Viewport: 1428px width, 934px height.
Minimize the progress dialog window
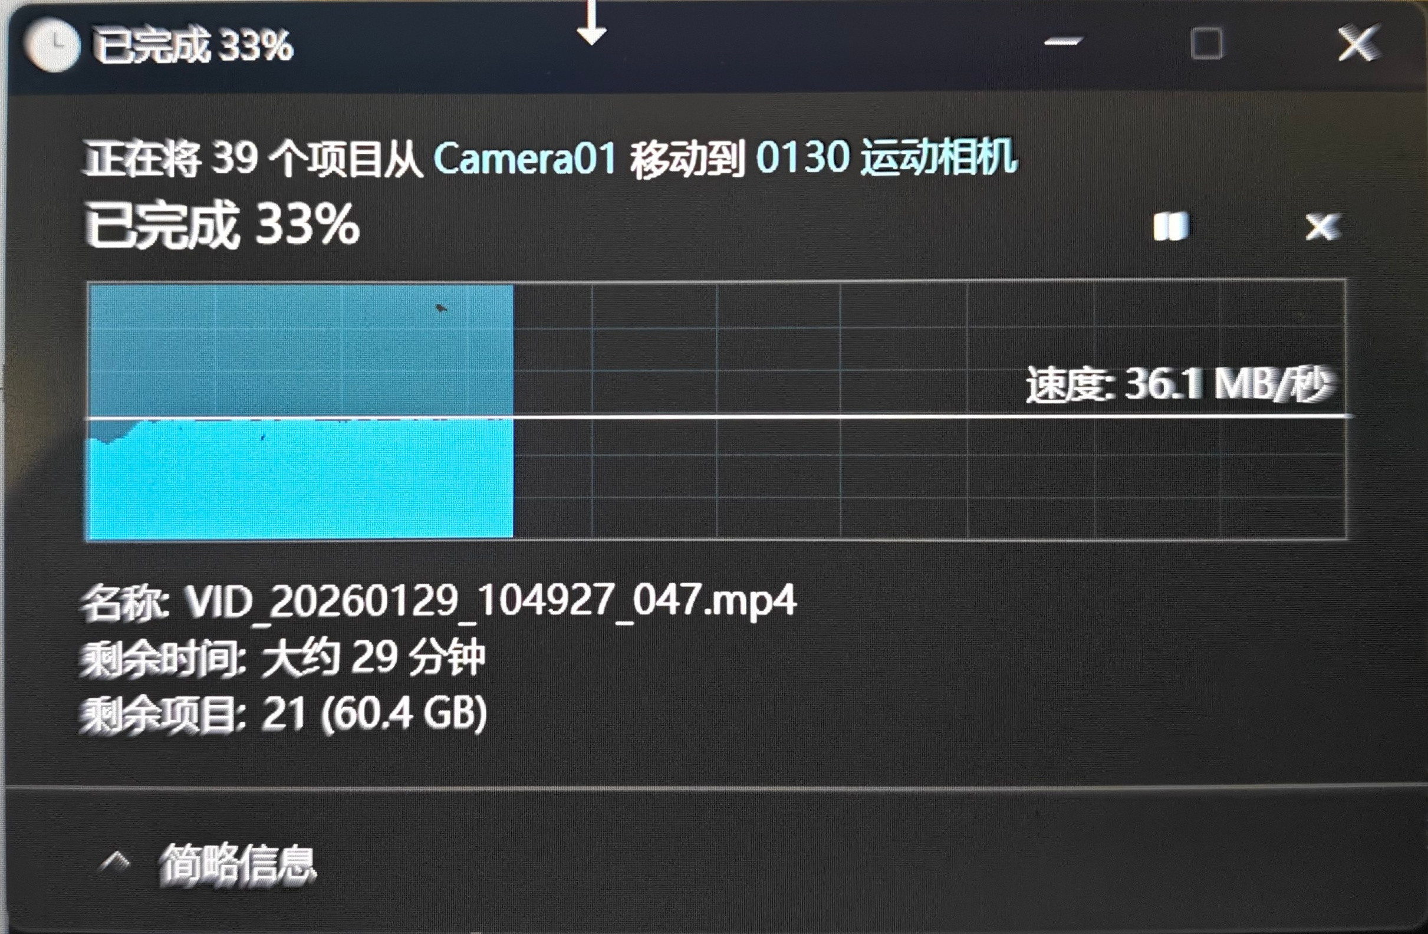point(1062,42)
